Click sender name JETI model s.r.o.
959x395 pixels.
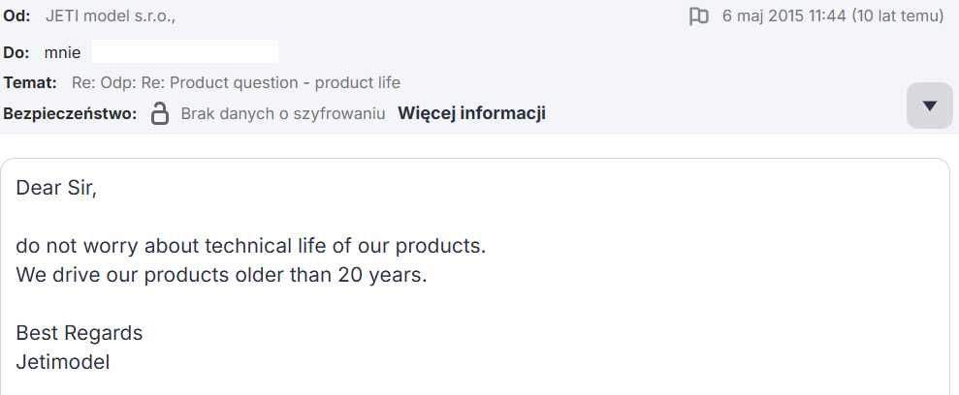pos(111,16)
